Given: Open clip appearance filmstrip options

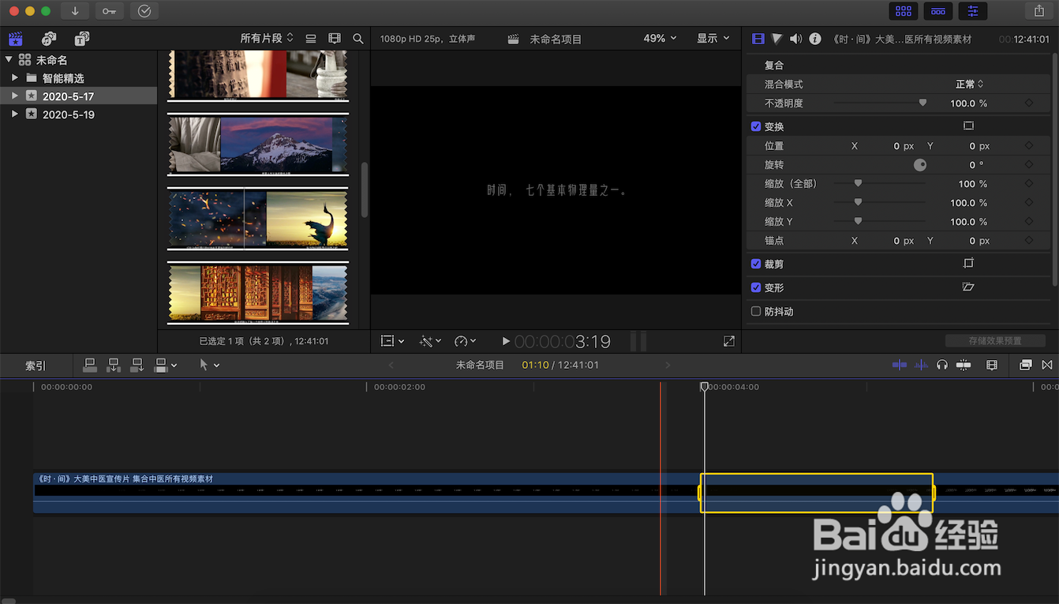Looking at the screenshot, I should [x=335, y=39].
